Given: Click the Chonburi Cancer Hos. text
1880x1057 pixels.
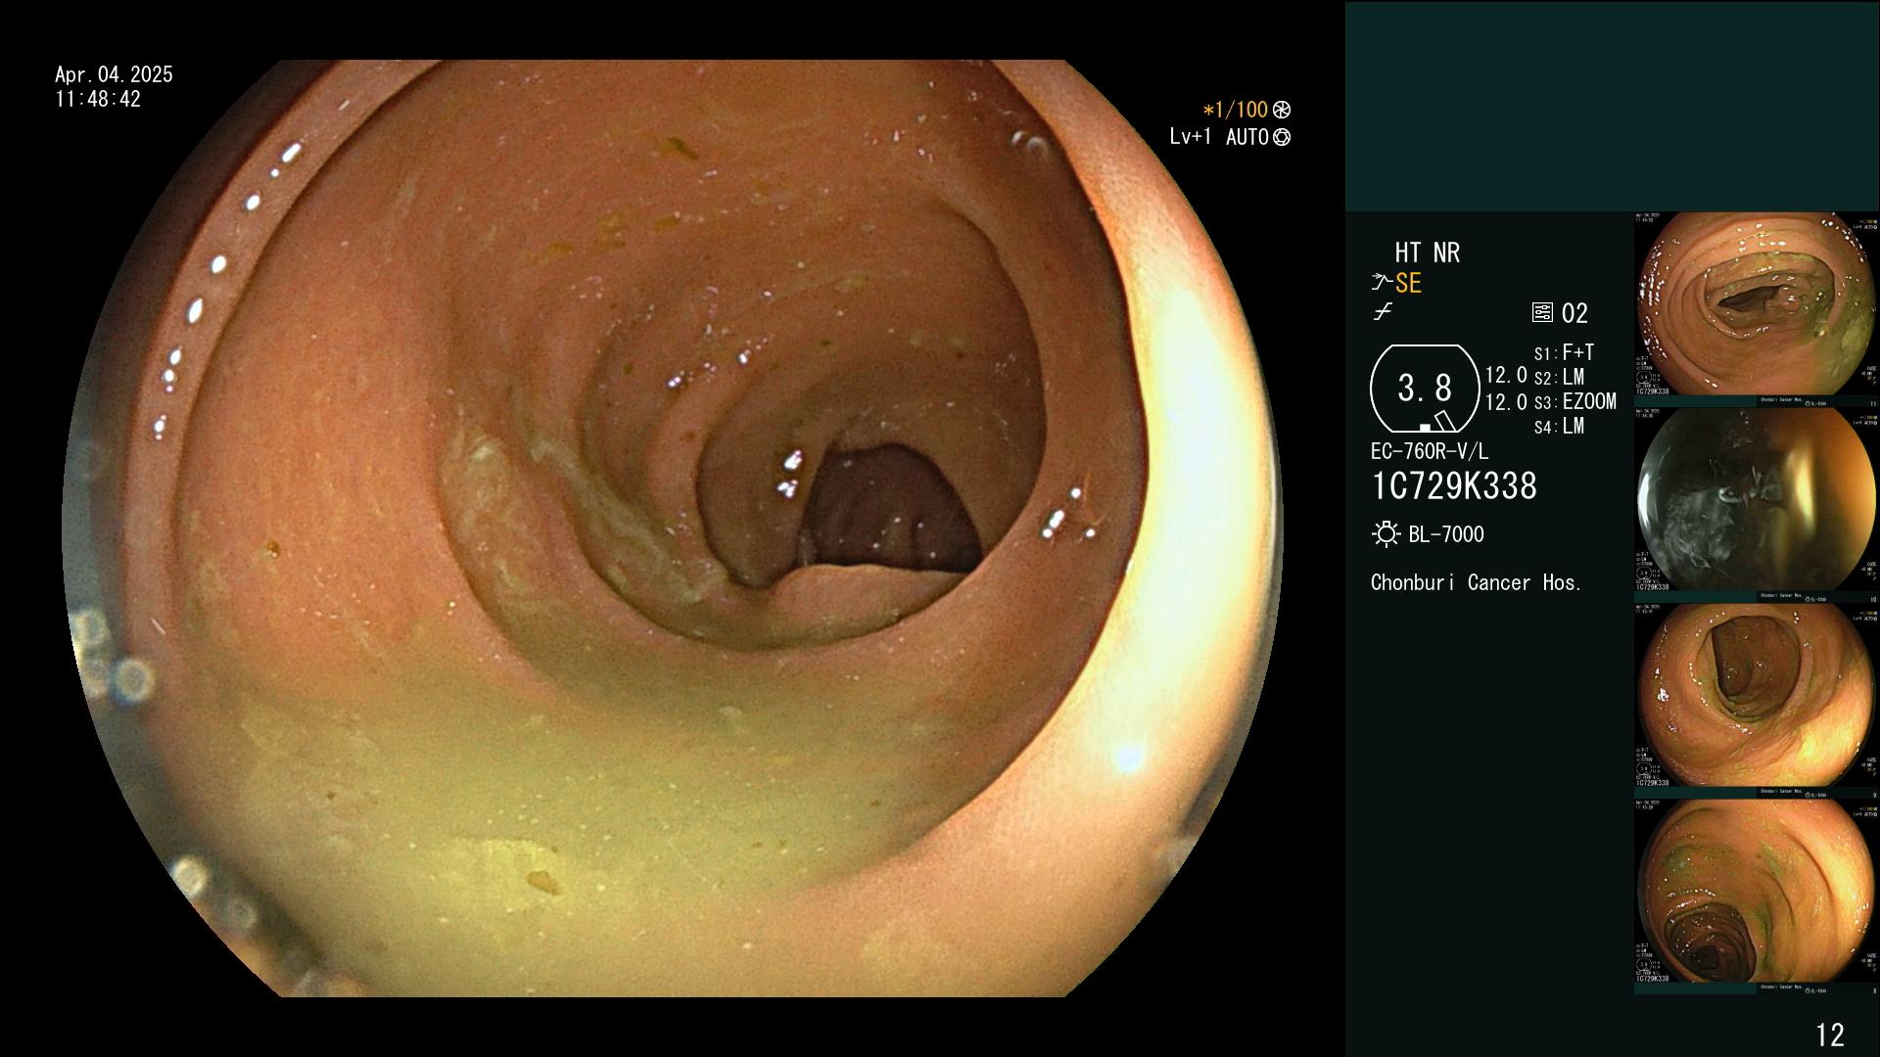Looking at the screenshot, I should point(1476,583).
